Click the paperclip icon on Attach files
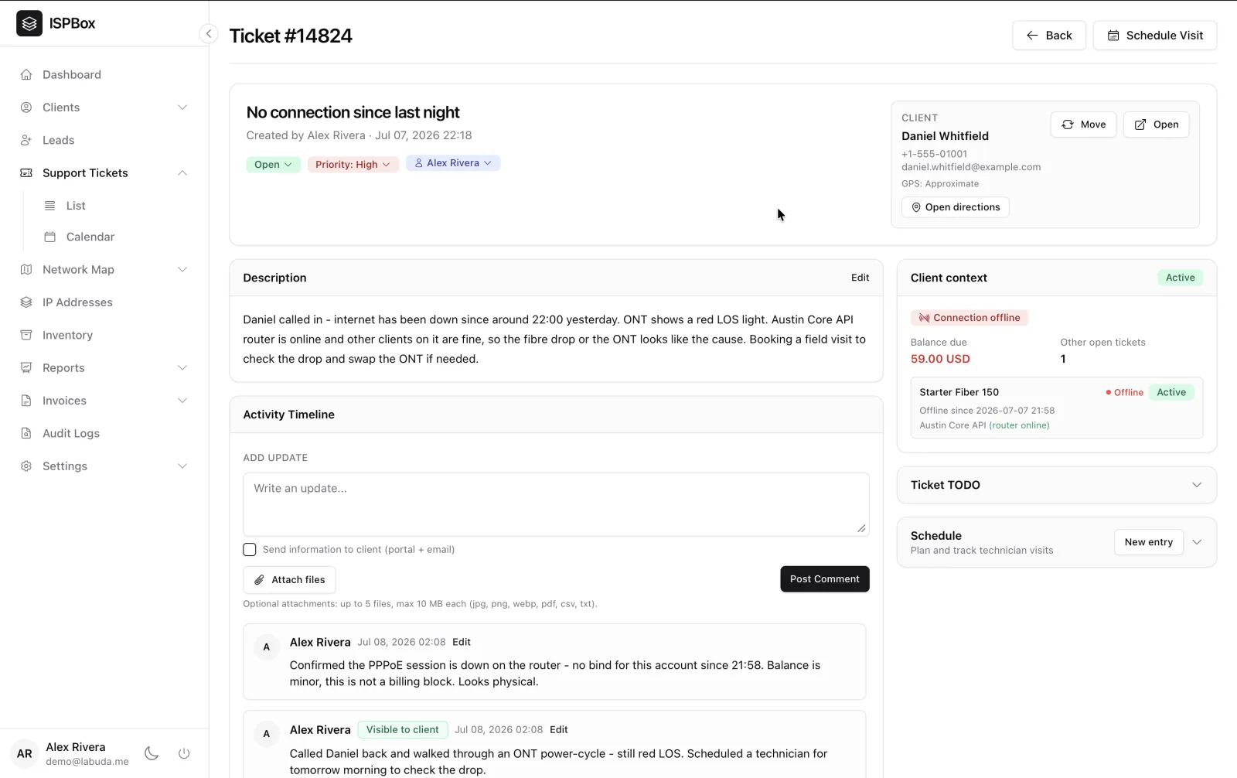 [x=260, y=580]
